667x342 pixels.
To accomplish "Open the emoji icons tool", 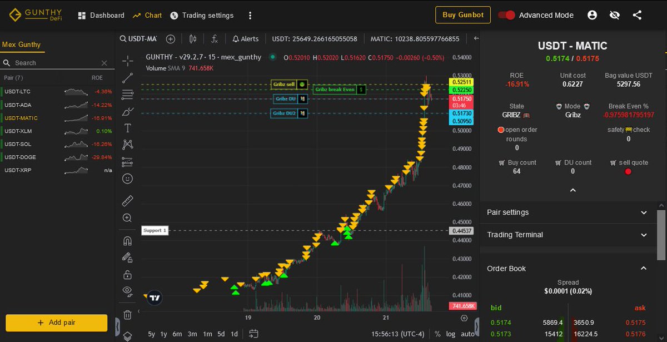I will 127,179.
